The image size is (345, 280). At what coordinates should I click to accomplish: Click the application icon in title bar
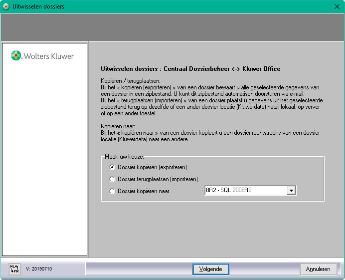click(6, 6)
